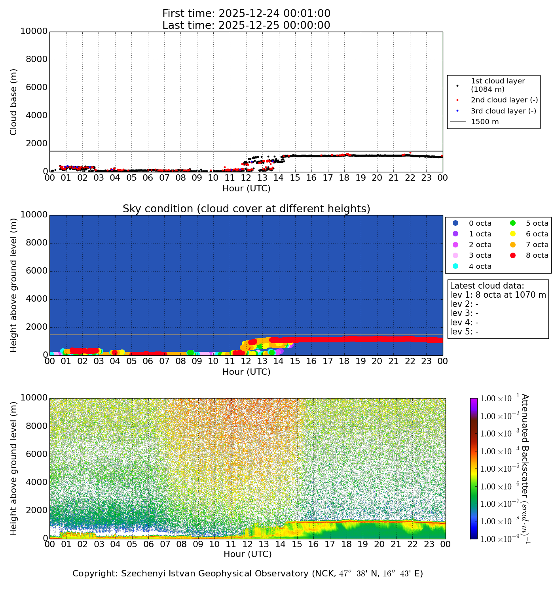Screen dimensions: 554x593
Task: Select the green 5 octa legend dot
Action: coord(512,223)
